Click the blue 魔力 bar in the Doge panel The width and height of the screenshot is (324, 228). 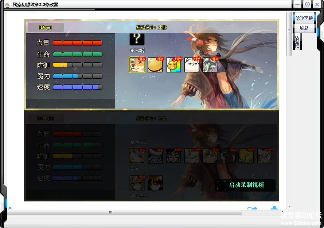pos(78,76)
